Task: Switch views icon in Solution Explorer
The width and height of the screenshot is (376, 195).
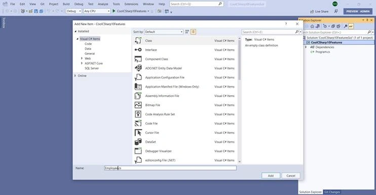Action: point(318,26)
